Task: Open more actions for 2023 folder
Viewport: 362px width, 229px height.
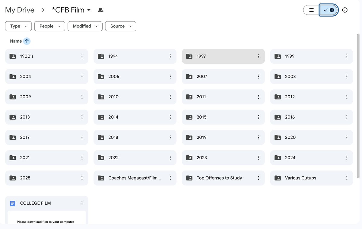Action: coord(259,157)
